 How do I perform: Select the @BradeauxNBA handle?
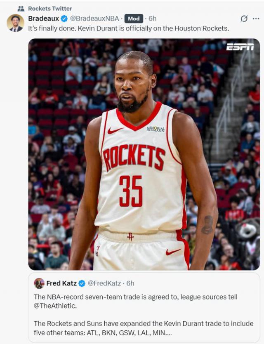coord(94,19)
